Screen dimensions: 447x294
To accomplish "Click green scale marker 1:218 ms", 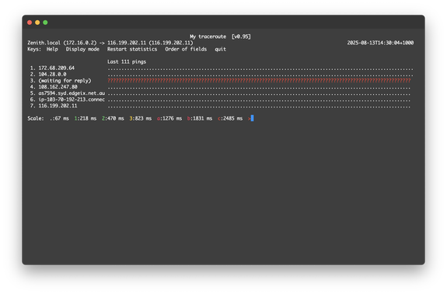I will point(86,118).
